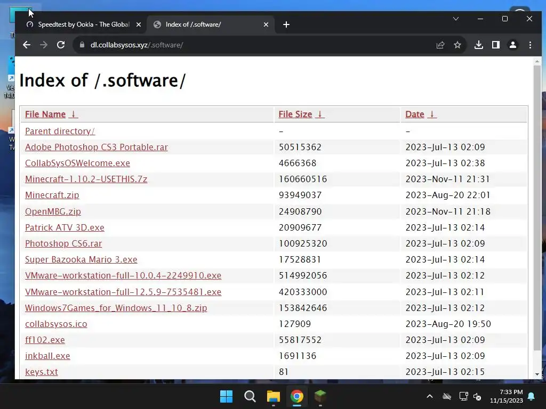The height and width of the screenshot is (409, 546).
Task: Click file size 160660516
Action: (303, 179)
